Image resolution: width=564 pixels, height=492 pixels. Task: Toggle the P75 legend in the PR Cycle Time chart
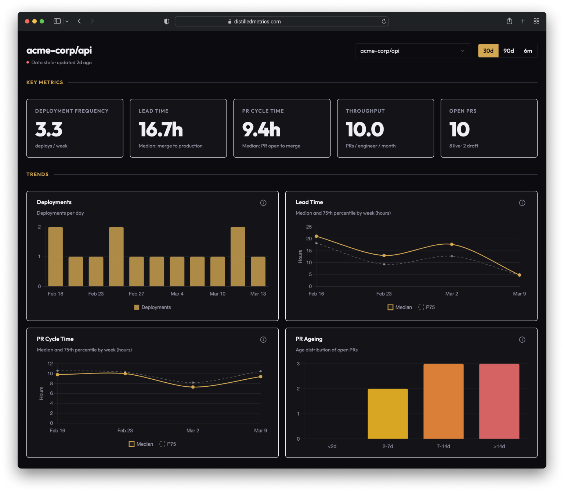click(168, 444)
